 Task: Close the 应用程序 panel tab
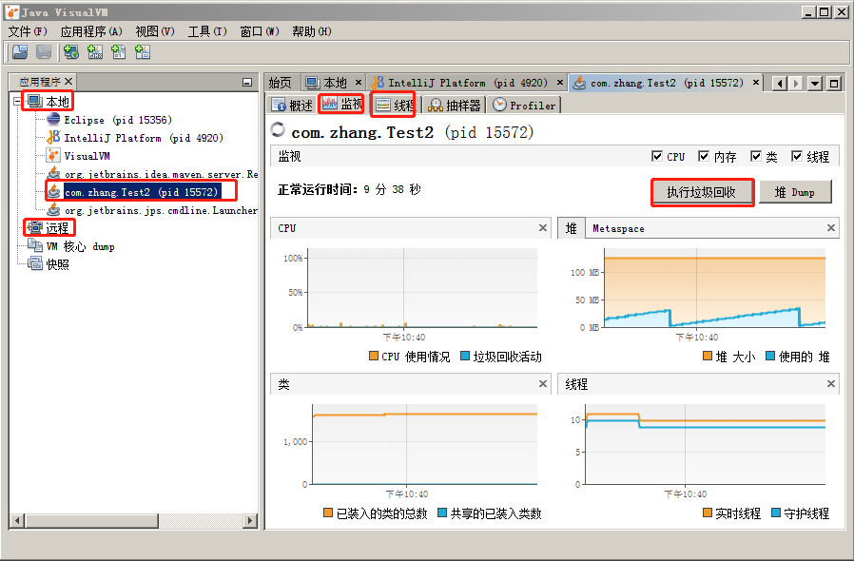click(68, 81)
